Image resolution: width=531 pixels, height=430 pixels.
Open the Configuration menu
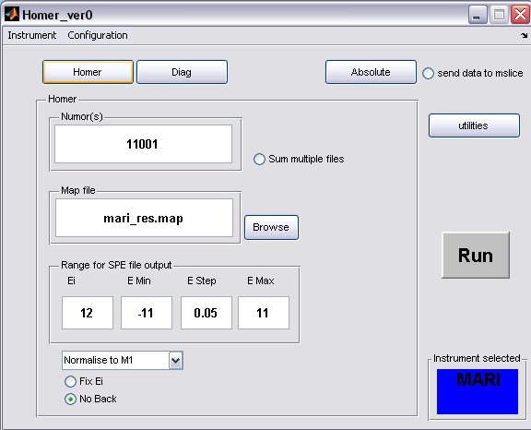98,35
